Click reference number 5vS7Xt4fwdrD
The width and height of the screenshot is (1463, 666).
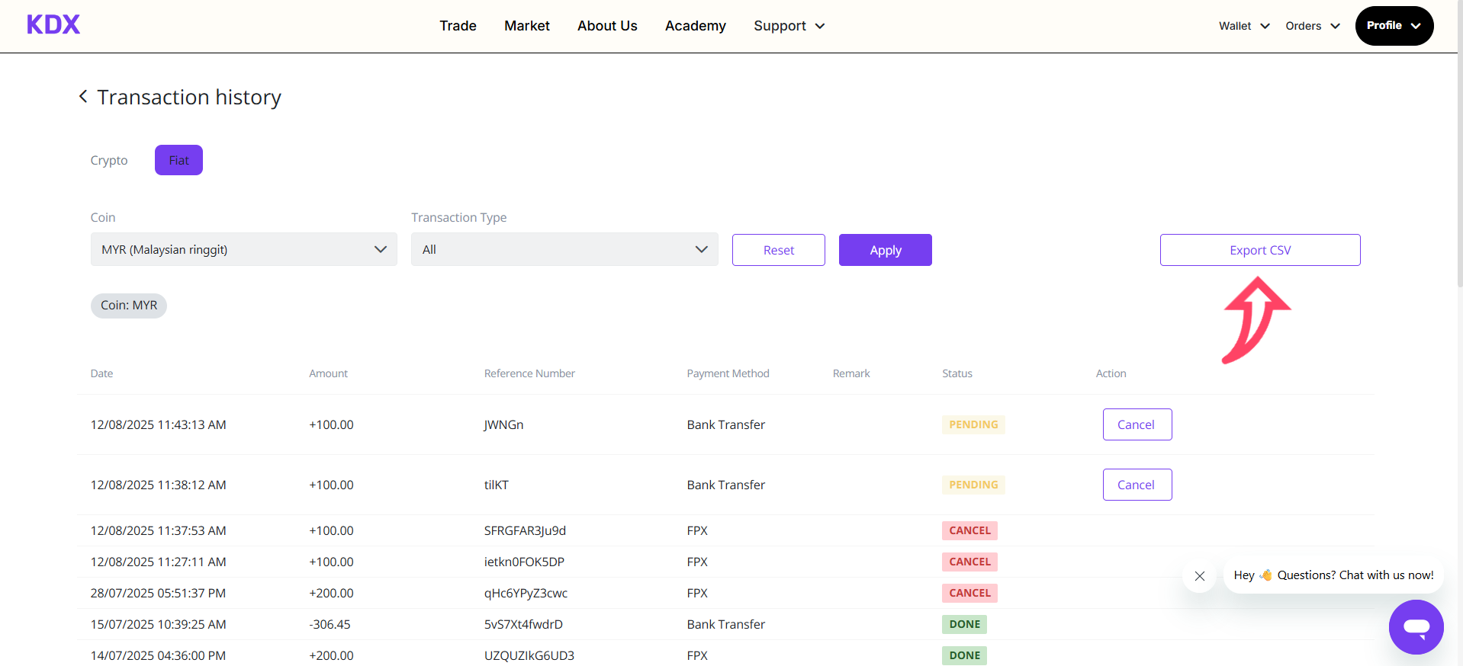pos(523,624)
